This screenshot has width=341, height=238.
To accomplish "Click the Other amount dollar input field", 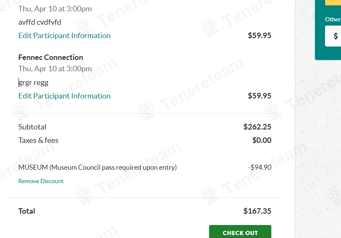I will click(334, 36).
